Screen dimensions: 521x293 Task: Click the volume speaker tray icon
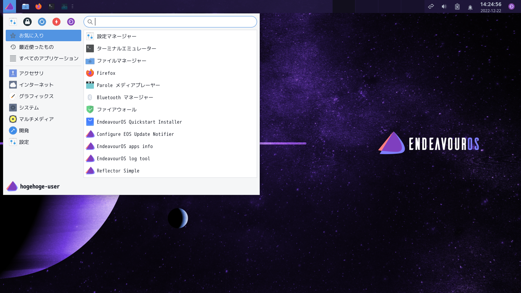click(444, 6)
